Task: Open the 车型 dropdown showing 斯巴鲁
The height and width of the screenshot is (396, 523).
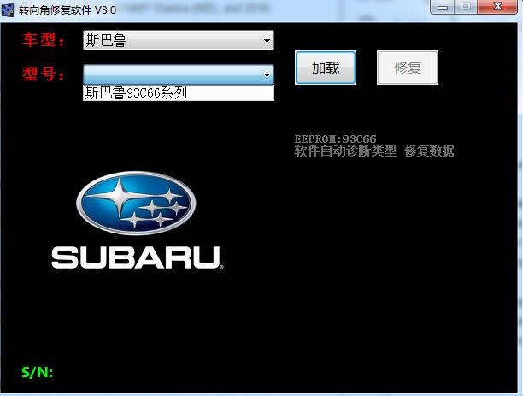Action: point(179,40)
